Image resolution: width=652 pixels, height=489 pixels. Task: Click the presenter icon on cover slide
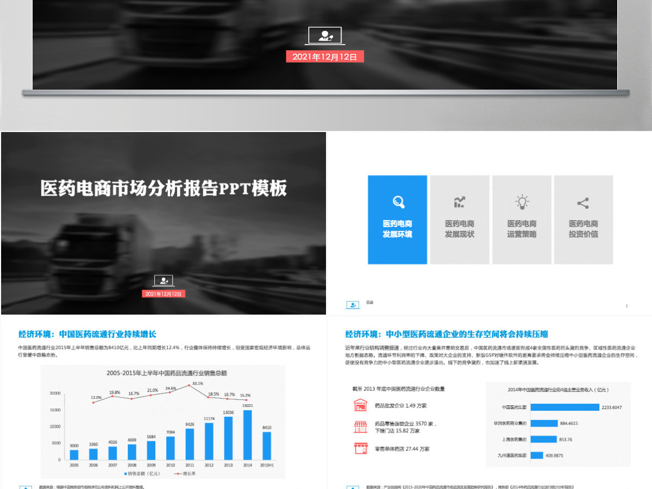coord(164,281)
